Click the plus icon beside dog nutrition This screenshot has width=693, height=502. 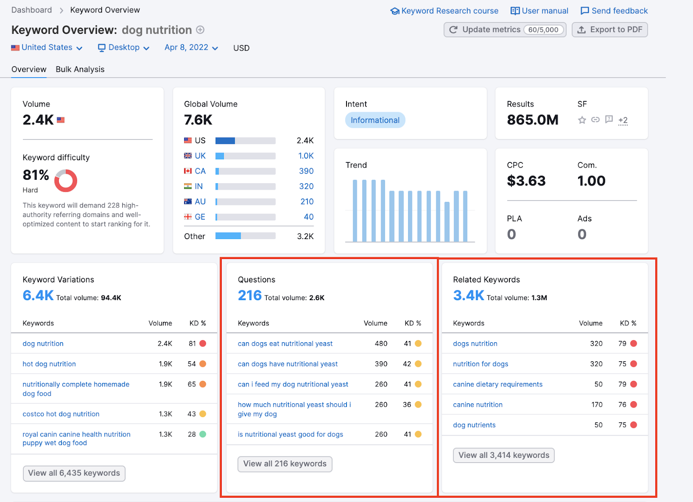tap(200, 30)
